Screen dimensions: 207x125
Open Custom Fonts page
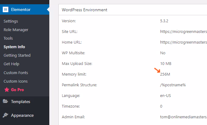pos(16,73)
